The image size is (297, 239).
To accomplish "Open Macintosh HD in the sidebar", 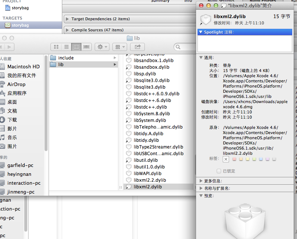I will click(x=24, y=66).
